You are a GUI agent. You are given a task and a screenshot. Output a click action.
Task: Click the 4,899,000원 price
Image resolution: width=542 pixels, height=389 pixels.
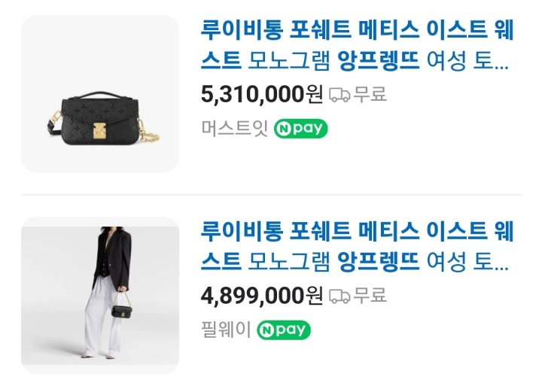(262, 296)
